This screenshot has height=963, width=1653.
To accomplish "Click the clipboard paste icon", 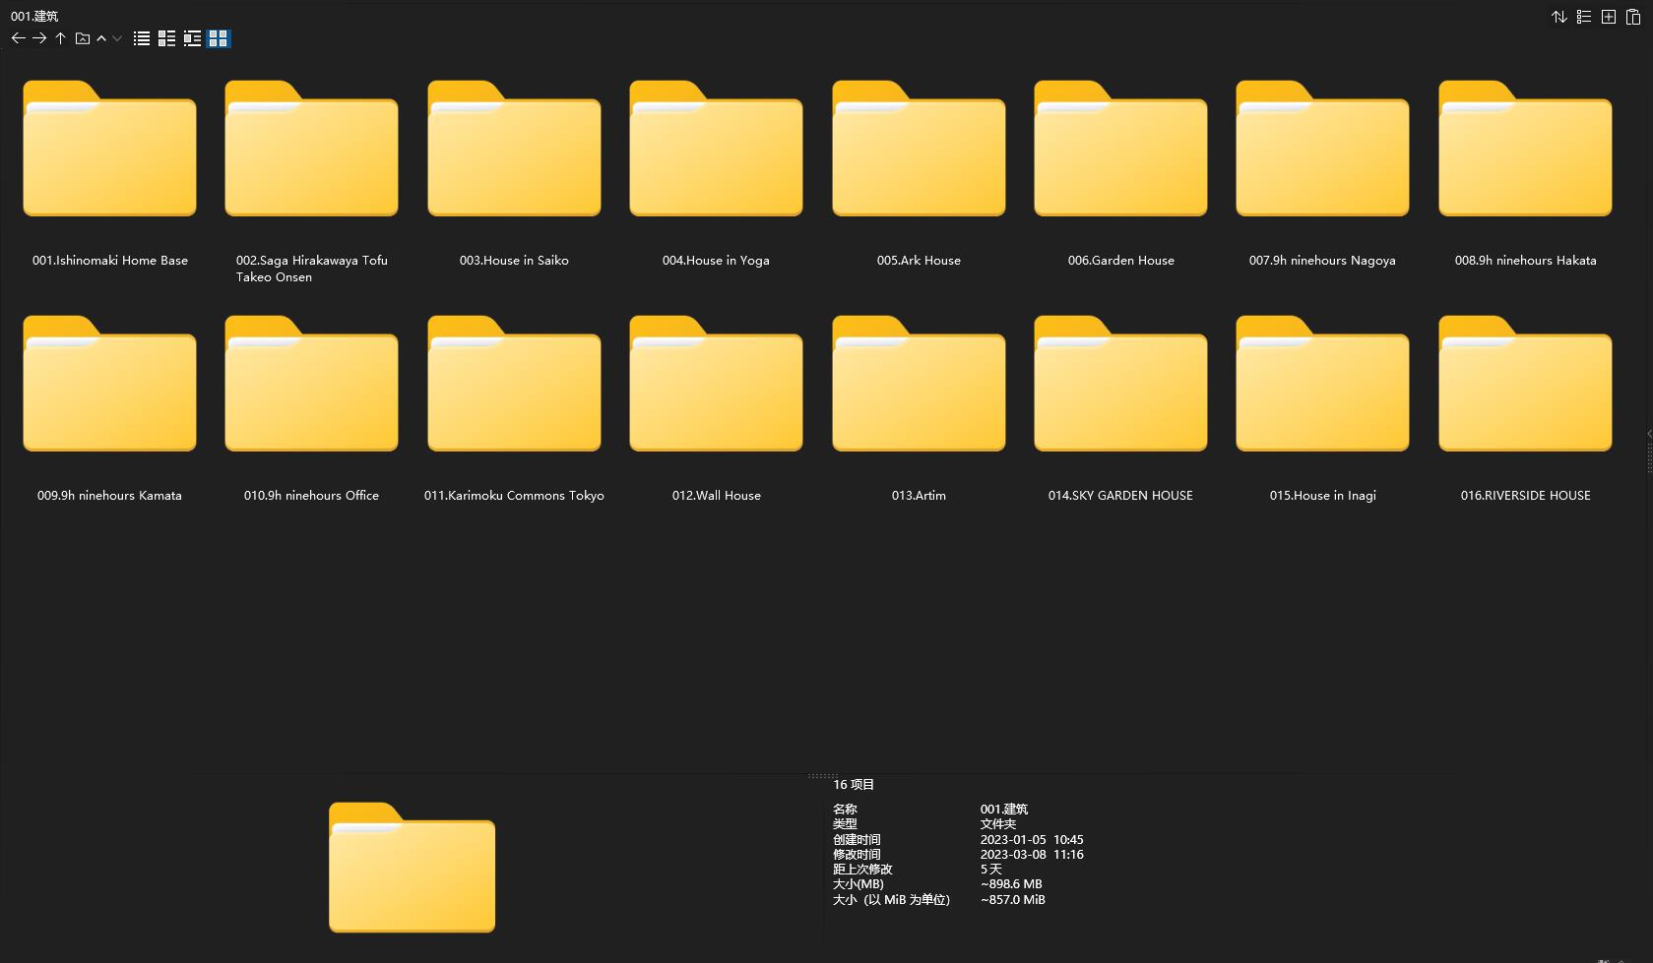I will [1633, 17].
